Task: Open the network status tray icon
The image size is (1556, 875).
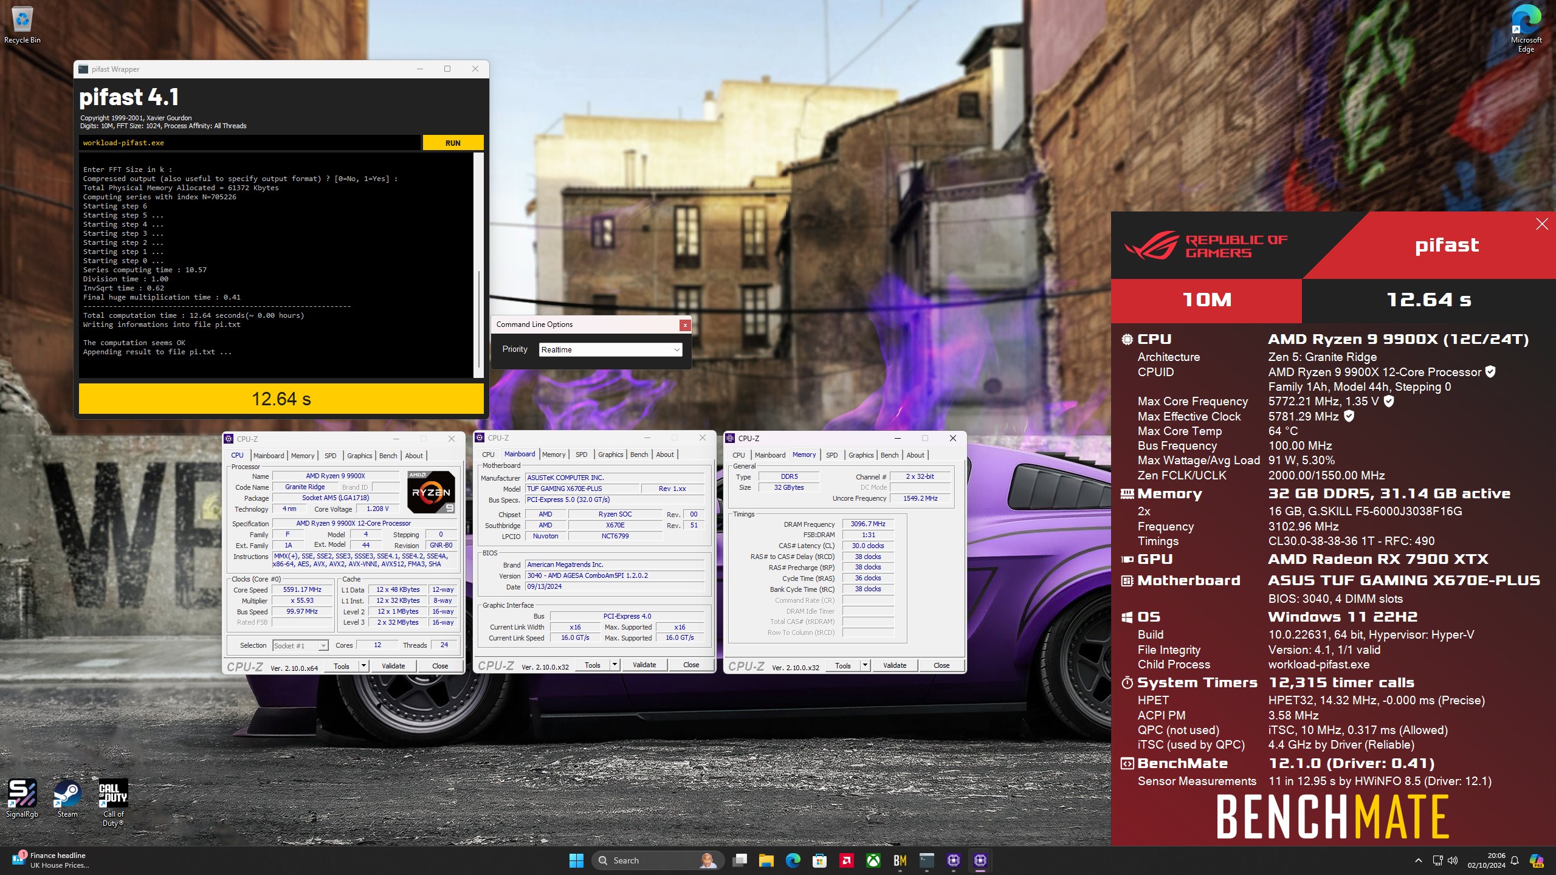Action: pos(1438,860)
